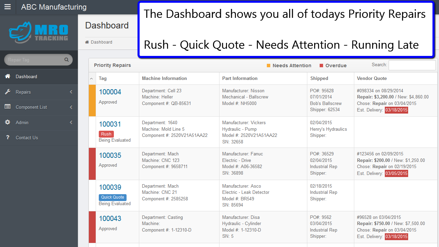The width and height of the screenshot is (439, 247).
Task: Sort by the Tag column header
Action: point(117,79)
